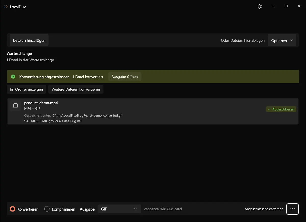Click the saved output path ending in ct-demo_converted.gif

pyautogui.click(x=87, y=116)
